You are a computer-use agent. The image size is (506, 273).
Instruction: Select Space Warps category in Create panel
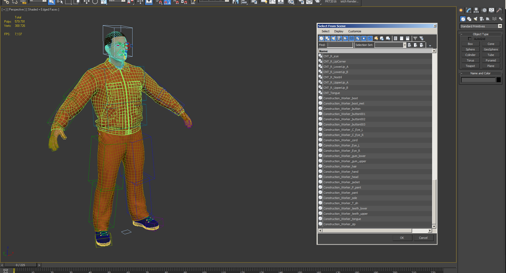point(494,19)
